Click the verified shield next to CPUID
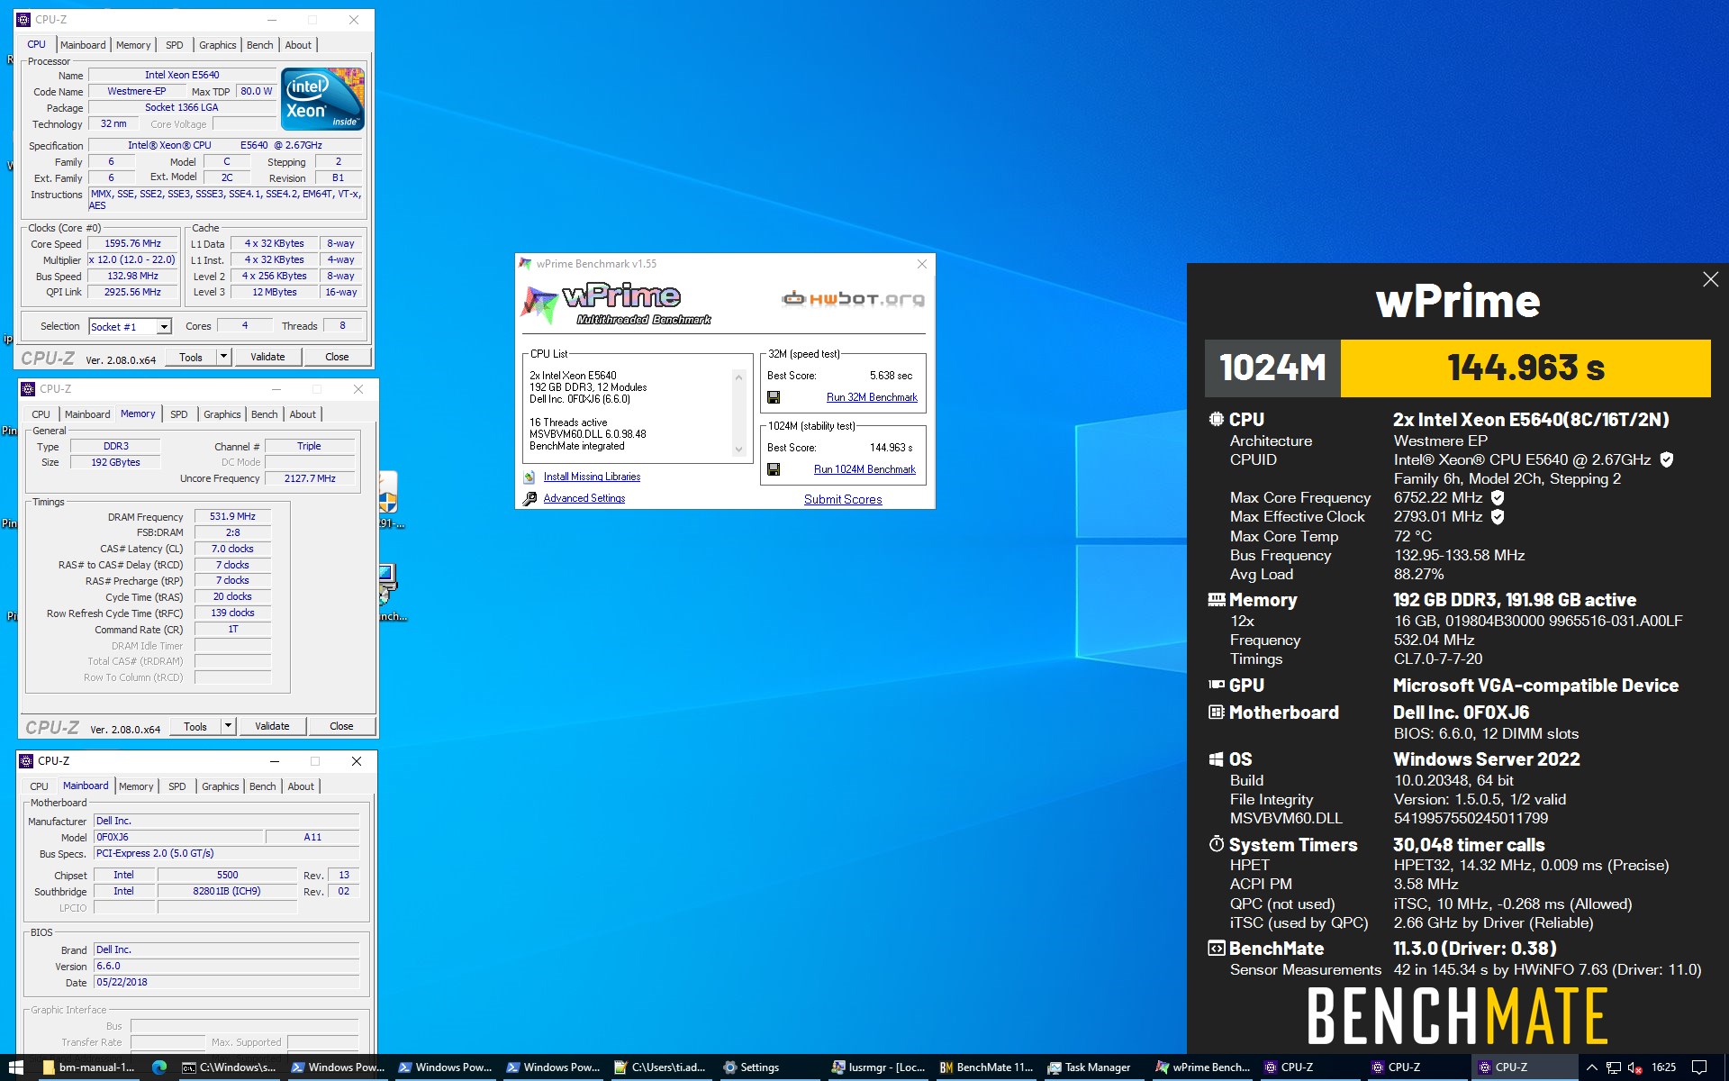The width and height of the screenshot is (1729, 1081). coord(1666,459)
